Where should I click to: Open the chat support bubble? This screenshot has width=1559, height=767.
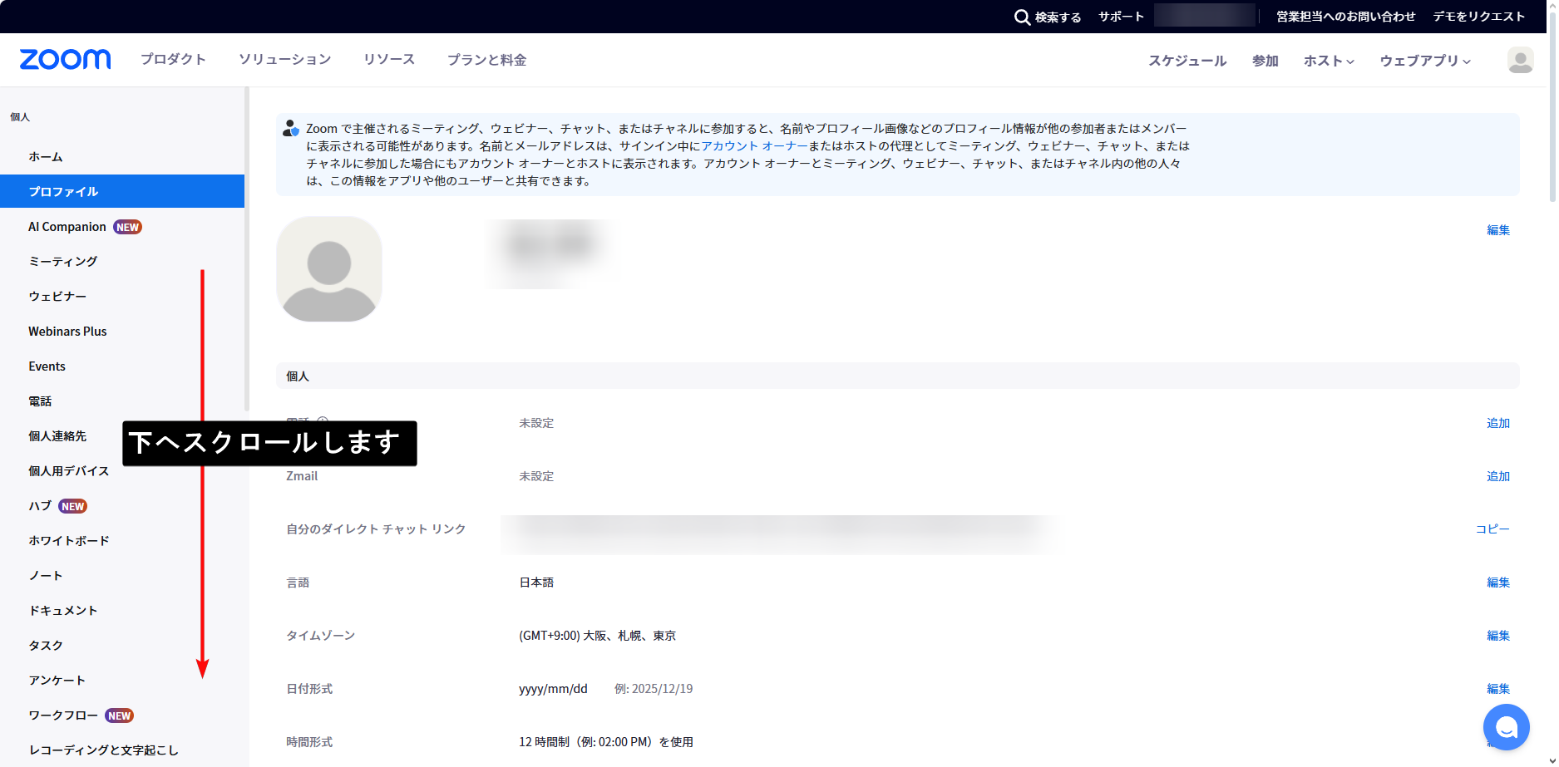[1506, 727]
